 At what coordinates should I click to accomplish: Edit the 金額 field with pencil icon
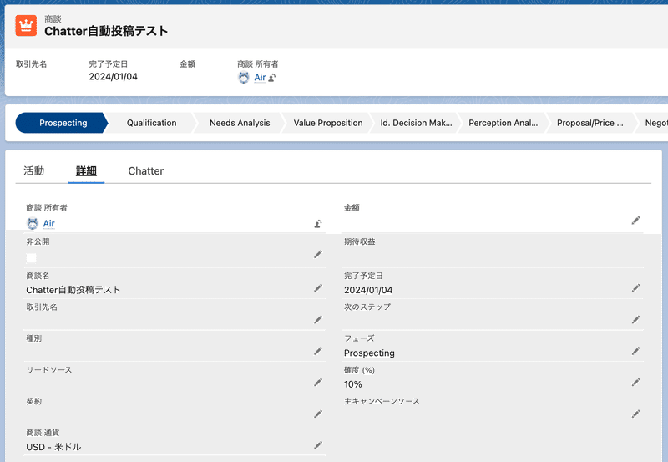[x=635, y=221]
